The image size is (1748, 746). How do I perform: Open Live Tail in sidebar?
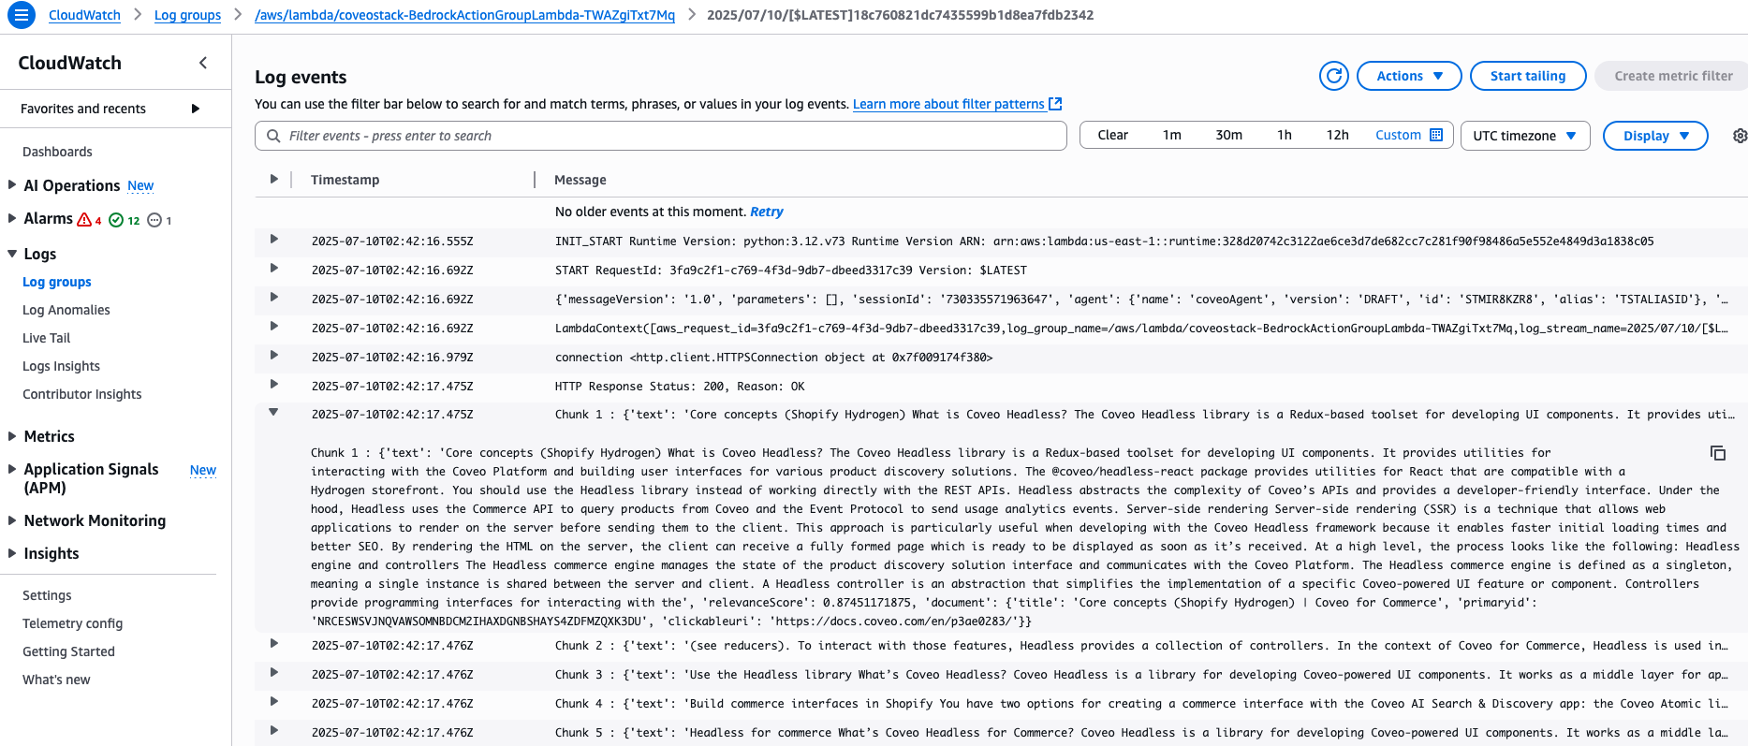47,338
